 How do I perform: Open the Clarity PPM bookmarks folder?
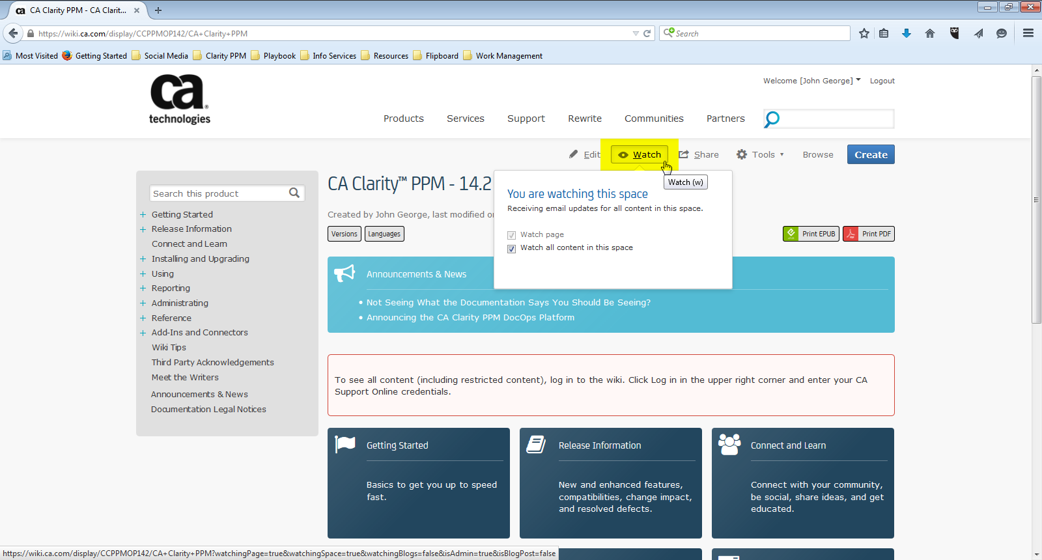[219, 56]
